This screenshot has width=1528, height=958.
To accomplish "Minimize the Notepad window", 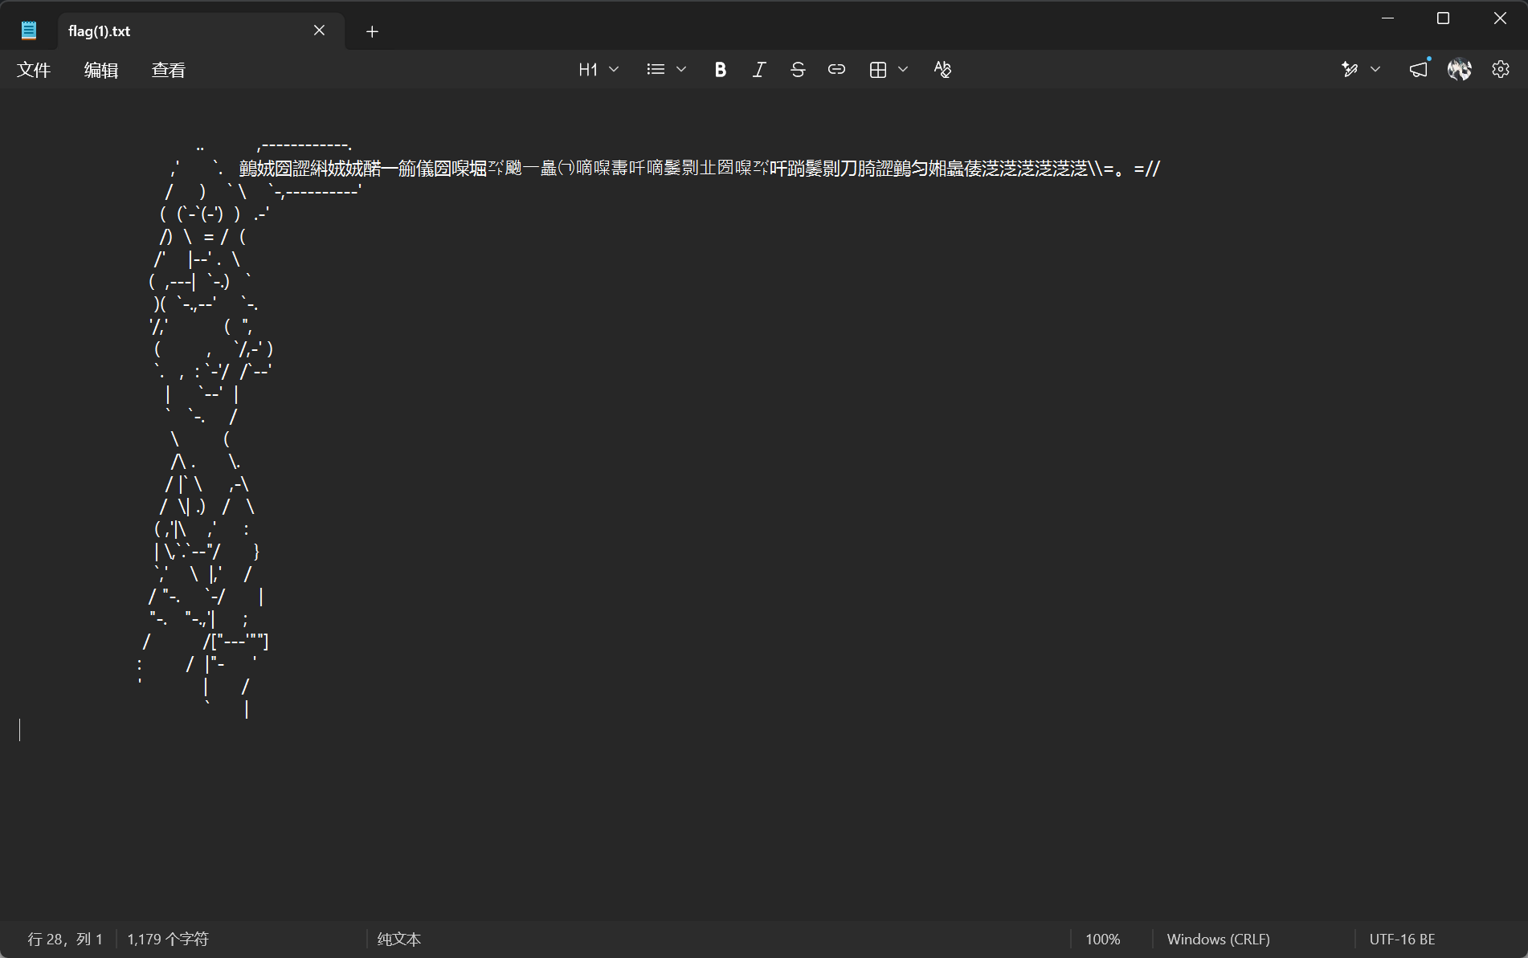I will [x=1387, y=18].
